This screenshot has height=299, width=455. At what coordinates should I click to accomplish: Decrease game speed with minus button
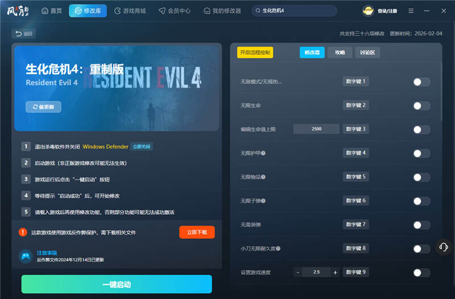298,272
